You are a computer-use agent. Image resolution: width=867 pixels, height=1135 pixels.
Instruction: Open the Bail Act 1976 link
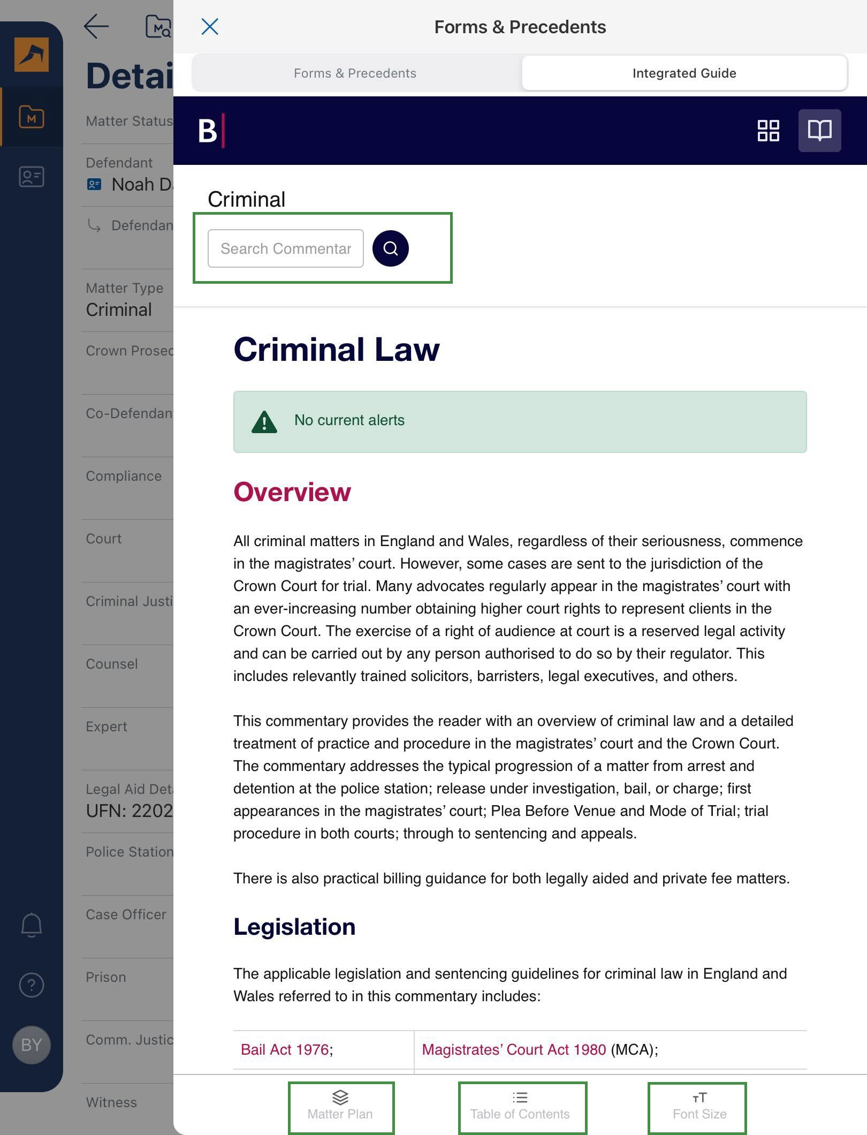coord(285,1049)
